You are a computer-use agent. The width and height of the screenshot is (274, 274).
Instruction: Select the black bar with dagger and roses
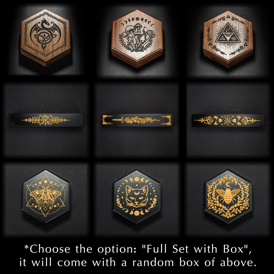coord(137,120)
